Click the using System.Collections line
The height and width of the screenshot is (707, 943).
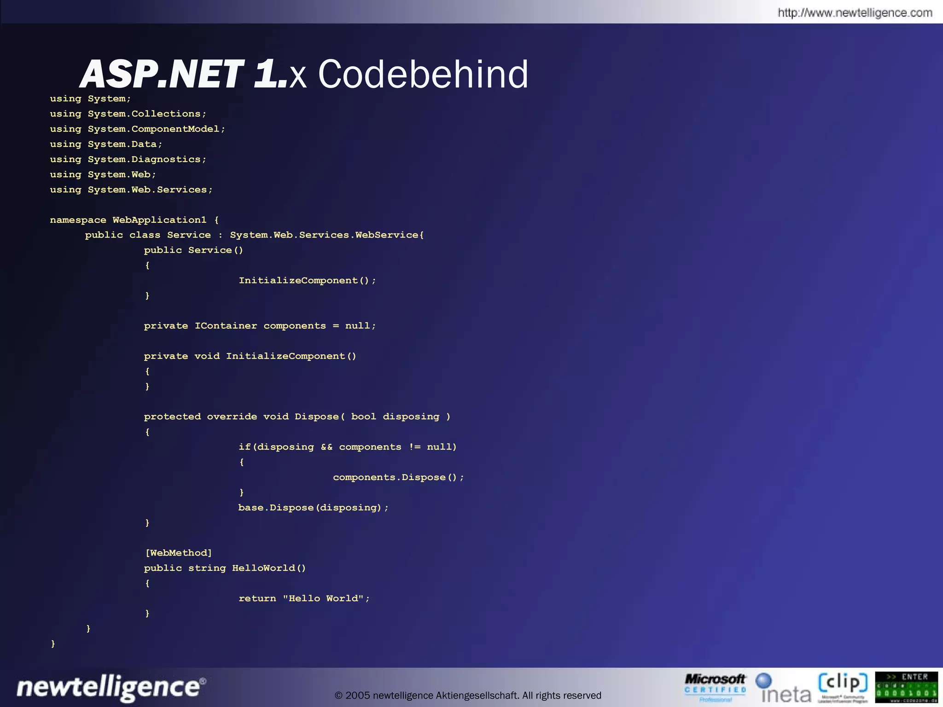coord(128,114)
